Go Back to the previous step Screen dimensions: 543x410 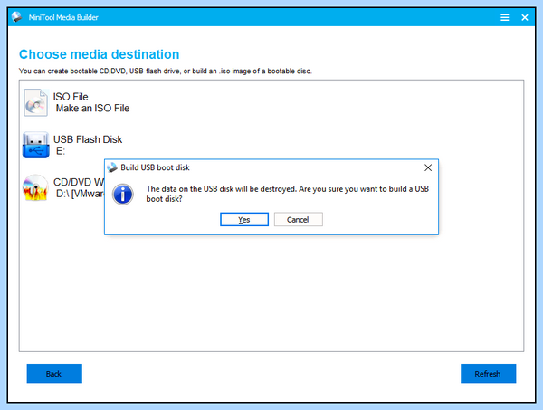click(54, 373)
